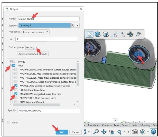This screenshot has width=158, height=137.
Task: Click the blue cube view-mode icon
Action: point(153,132)
